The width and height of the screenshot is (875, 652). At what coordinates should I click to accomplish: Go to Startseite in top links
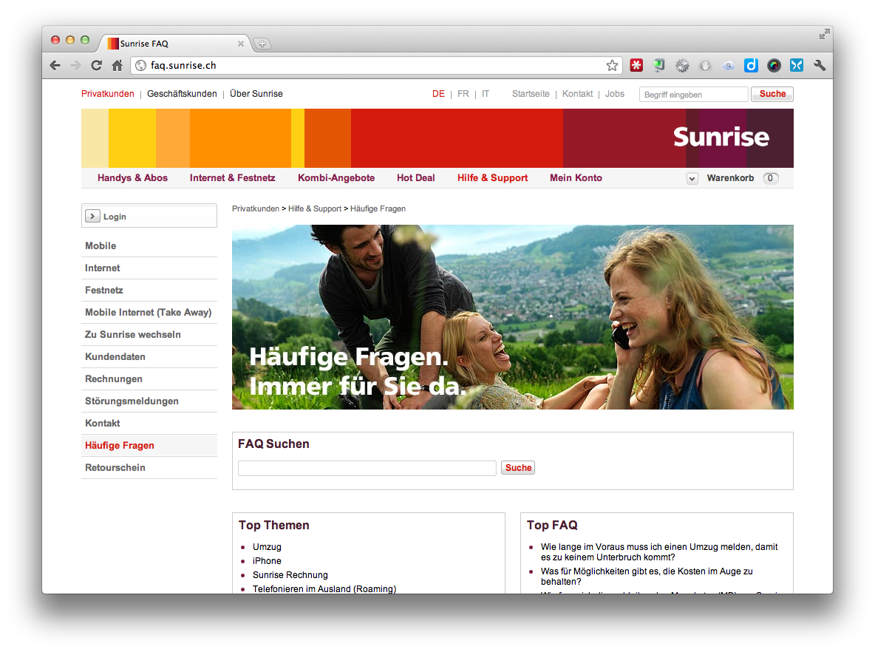[531, 94]
